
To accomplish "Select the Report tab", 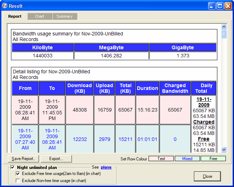I will [15, 16].
